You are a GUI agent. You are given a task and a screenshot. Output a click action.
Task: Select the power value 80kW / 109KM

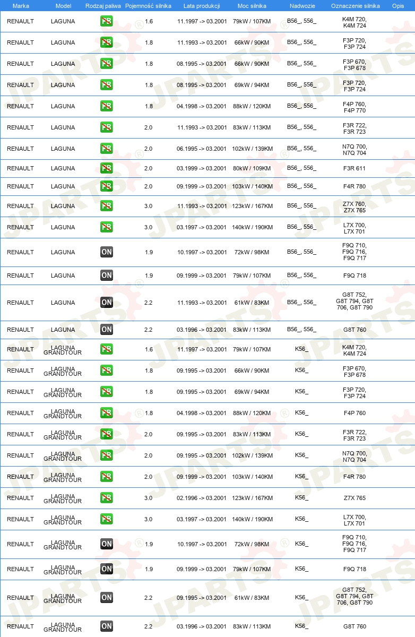252,168
